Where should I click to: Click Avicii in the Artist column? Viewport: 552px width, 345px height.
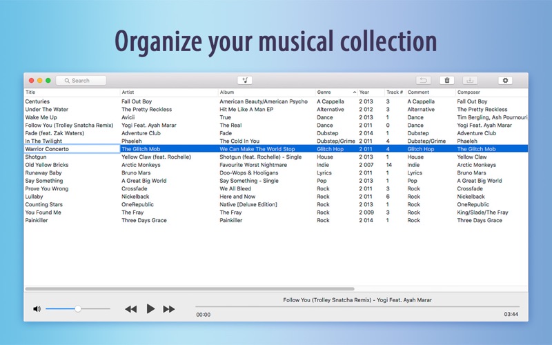tap(128, 117)
